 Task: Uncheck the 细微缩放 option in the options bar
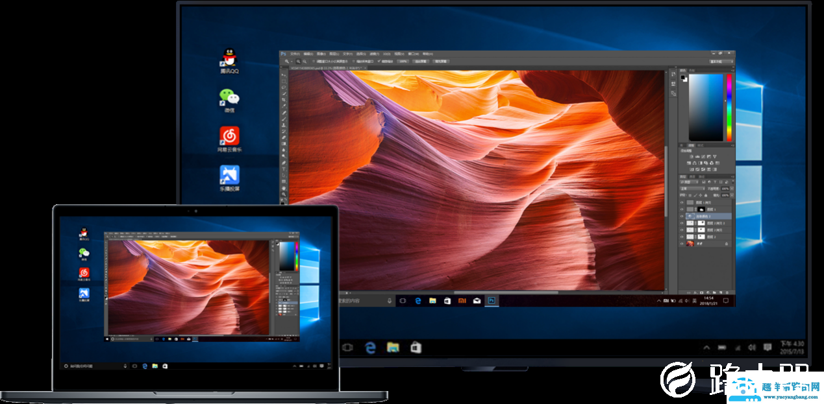click(x=381, y=61)
